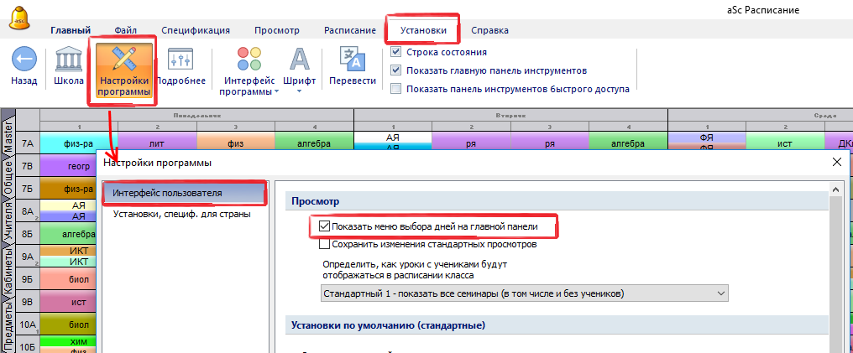Open the Справка ribbon tab
This screenshot has height=353, width=853.
click(x=489, y=30)
